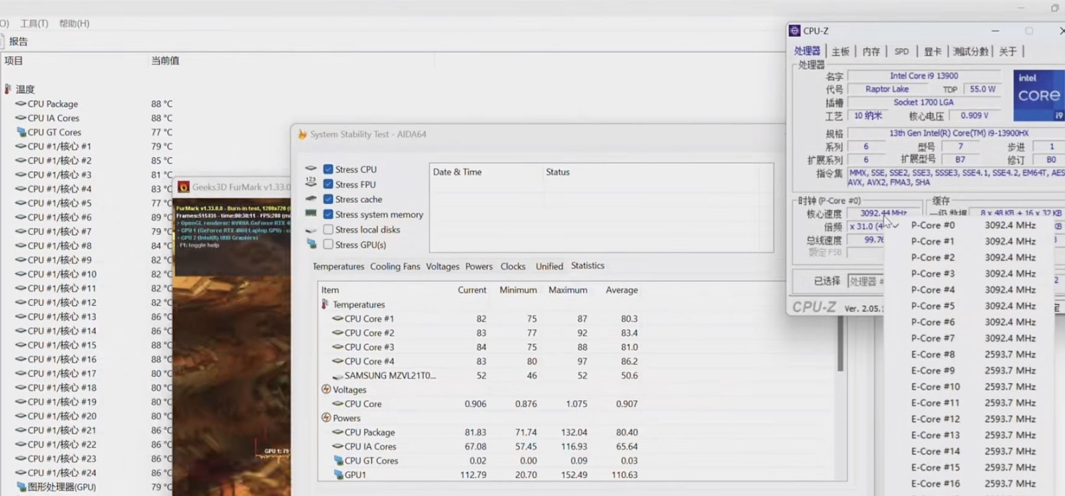Click the Stress local disks drive icon
The image size is (1065, 496).
click(x=311, y=229)
